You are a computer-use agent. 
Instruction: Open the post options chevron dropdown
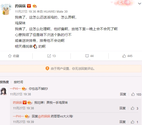pyautogui.click(x=139, y=4)
